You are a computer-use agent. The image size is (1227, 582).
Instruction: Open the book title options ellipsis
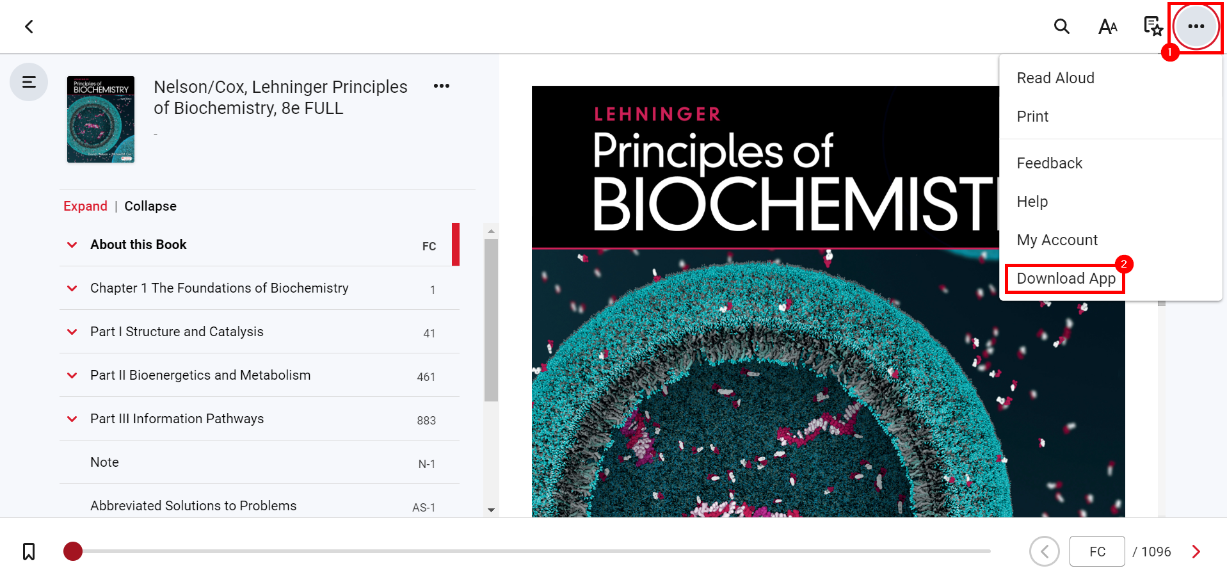pyautogui.click(x=441, y=86)
